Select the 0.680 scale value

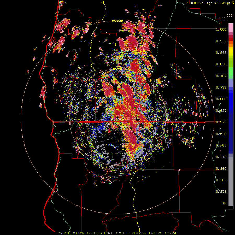tap(221, 99)
